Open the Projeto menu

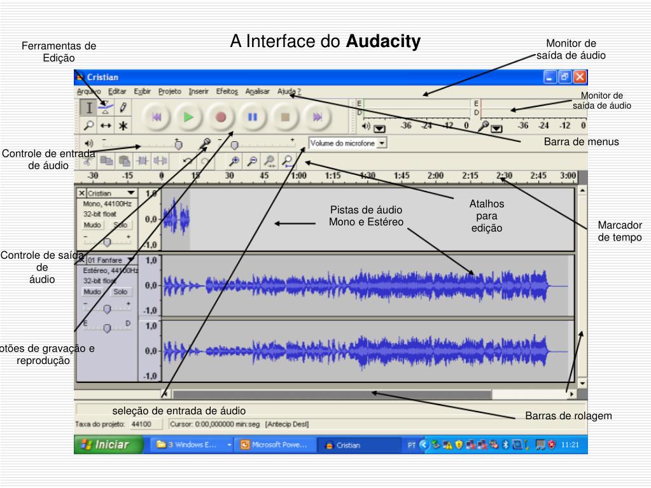(170, 91)
